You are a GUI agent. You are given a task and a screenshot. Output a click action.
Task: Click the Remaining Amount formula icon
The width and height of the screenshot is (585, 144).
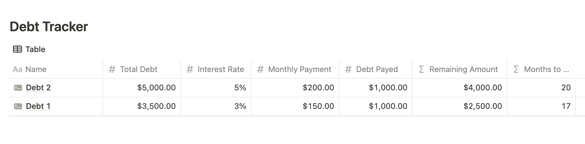421,69
